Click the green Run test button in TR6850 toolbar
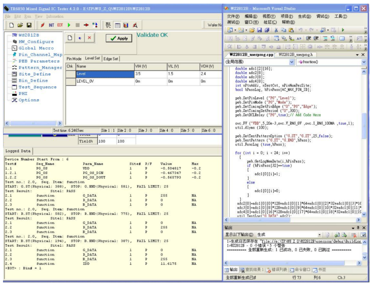The width and height of the screenshot is (376, 286). click(69, 25)
